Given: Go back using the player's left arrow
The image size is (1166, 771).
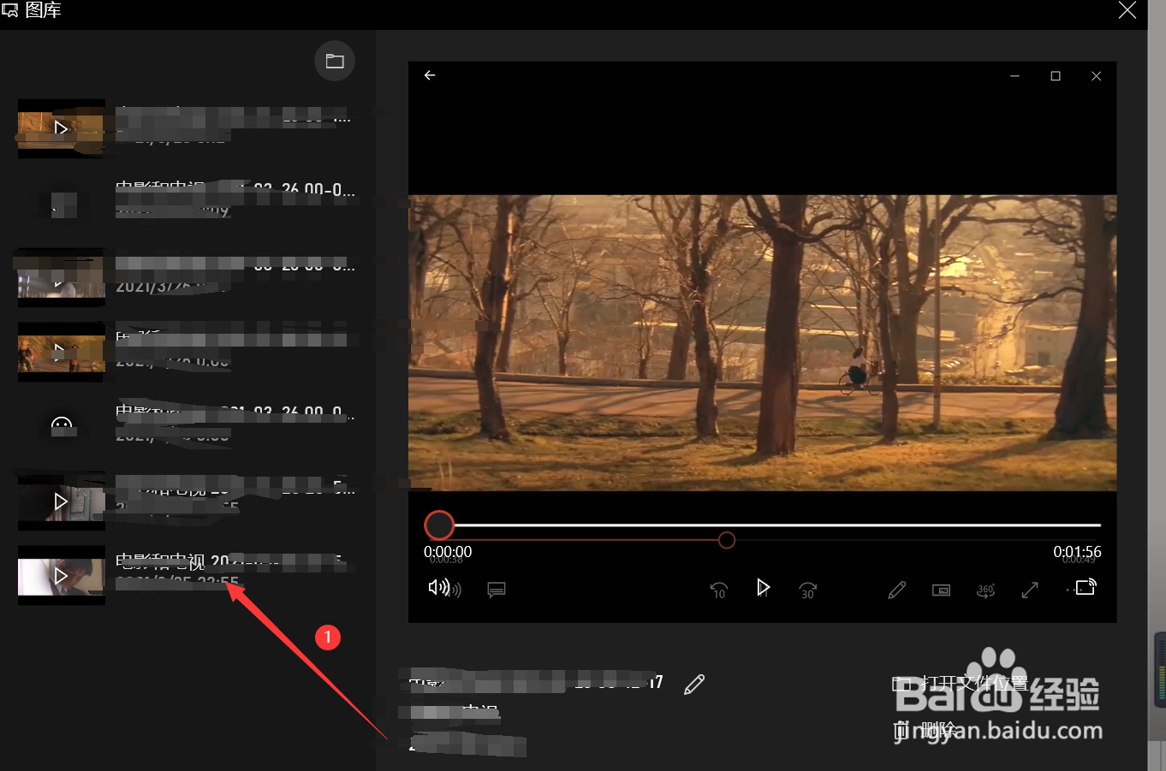Looking at the screenshot, I should pos(430,75).
